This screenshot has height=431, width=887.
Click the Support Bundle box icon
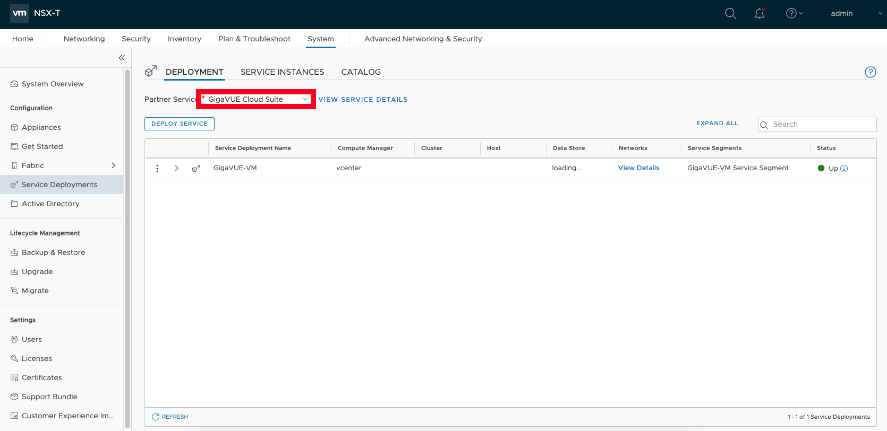(x=14, y=397)
